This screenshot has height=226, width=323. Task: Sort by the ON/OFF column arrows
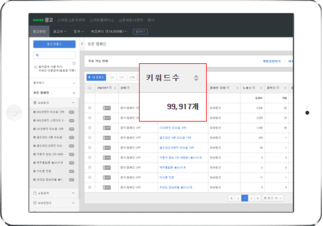(115, 88)
